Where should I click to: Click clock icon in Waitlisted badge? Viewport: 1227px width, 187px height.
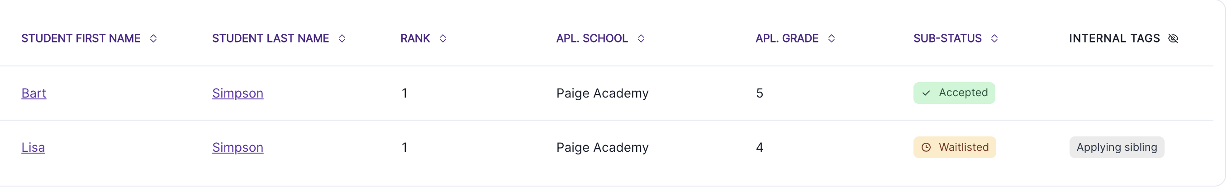coord(926,148)
